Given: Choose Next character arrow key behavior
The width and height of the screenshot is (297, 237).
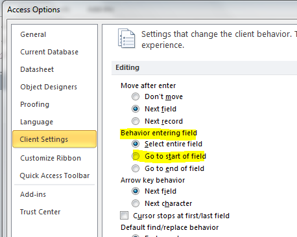Looking at the screenshot, I should point(136,203).
